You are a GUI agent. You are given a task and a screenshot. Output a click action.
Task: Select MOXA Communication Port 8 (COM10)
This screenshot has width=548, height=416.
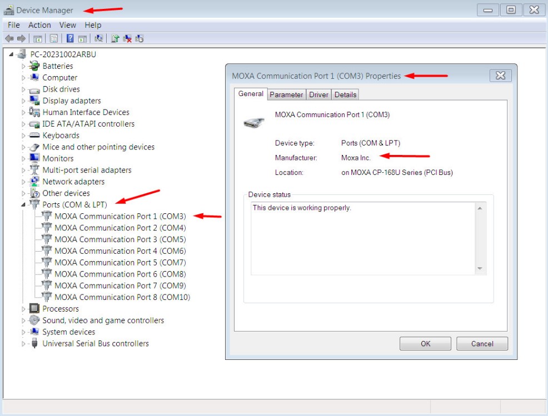pyautogui.click(x=122, y=297)
